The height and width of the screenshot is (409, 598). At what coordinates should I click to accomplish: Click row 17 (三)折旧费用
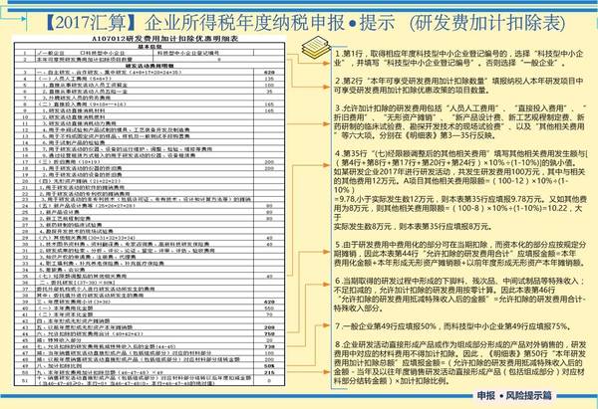pyautogui.click(x=149, y=161)
